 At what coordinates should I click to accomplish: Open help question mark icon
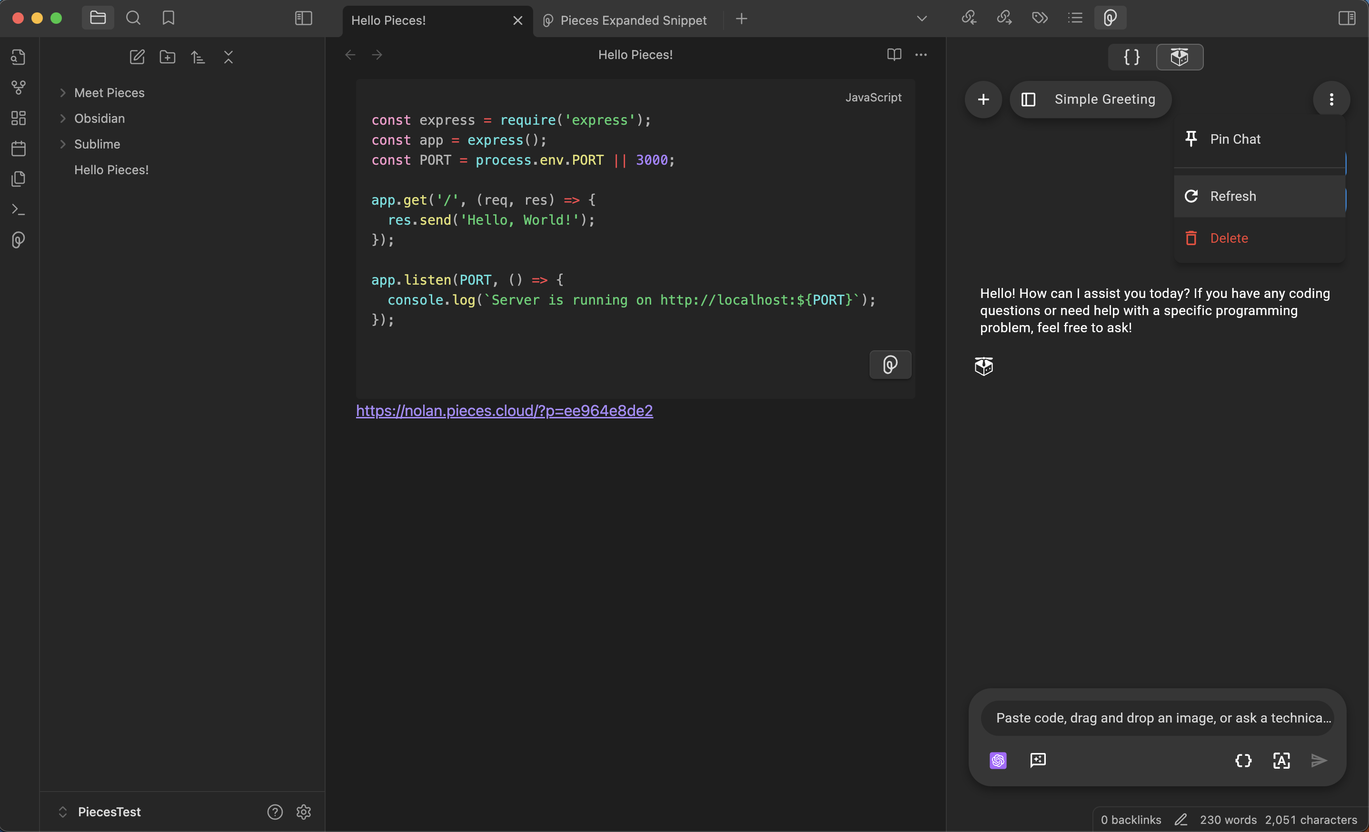coord(275,812)
